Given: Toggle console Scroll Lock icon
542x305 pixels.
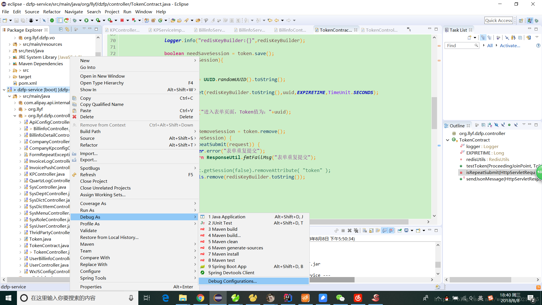Looking at the screenshot, I should click(x=371, y=230).
